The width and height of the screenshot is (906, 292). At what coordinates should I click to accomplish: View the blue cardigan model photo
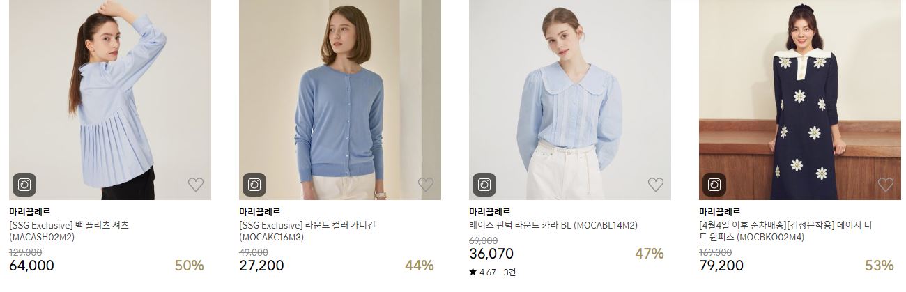(x=340, y=100)
